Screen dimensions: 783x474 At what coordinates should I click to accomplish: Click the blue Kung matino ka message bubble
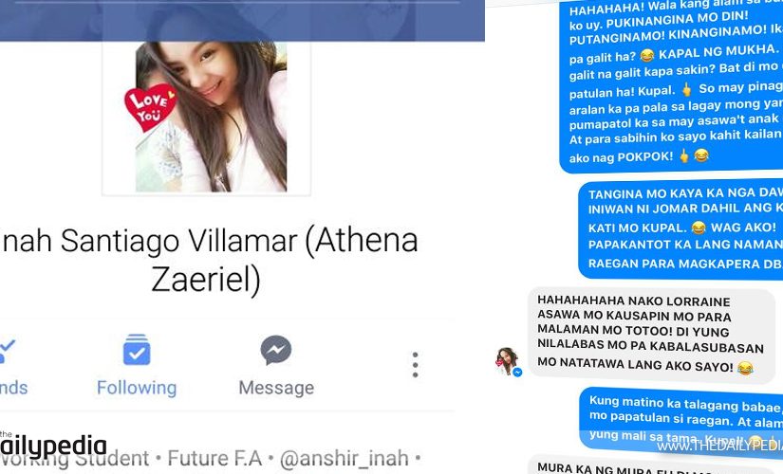(x=681, y=417)
